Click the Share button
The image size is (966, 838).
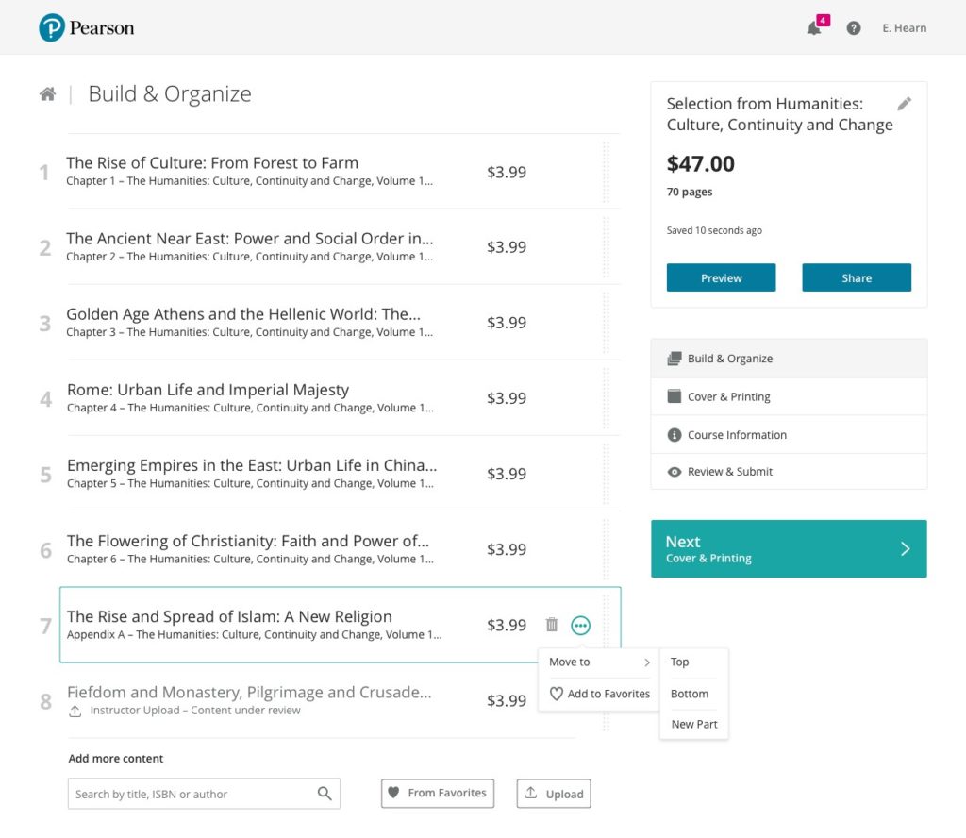857,277
